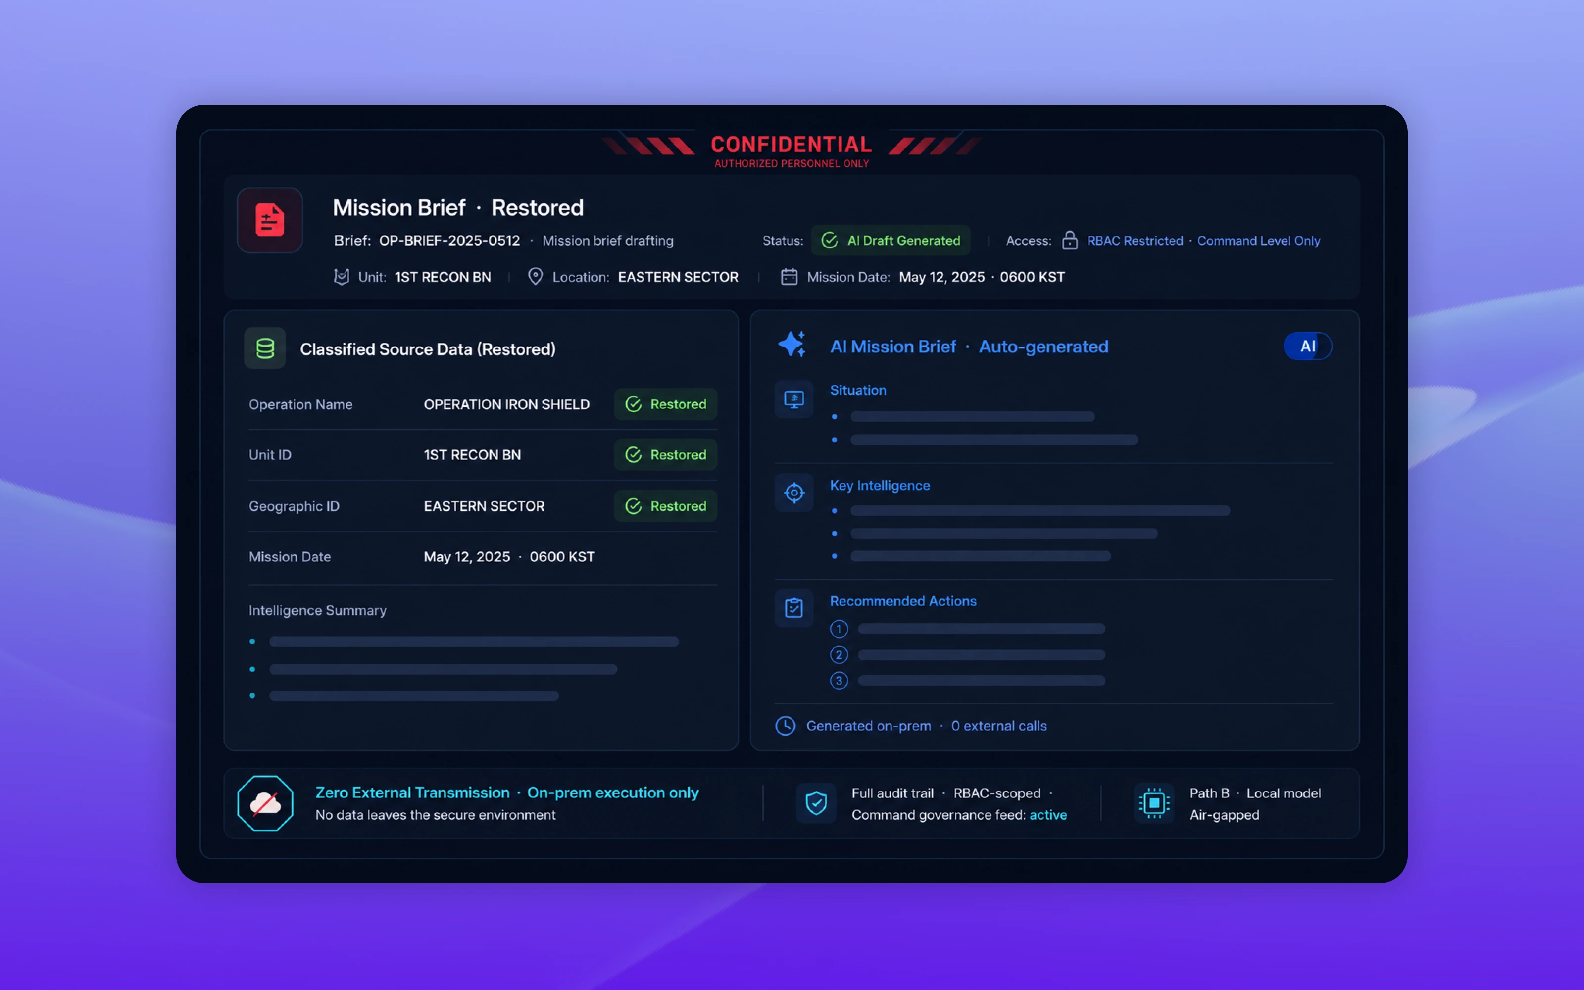Screen dimensions: 1584x990
Task: Click the Intelligence Summary label
Action: [317, 610]
